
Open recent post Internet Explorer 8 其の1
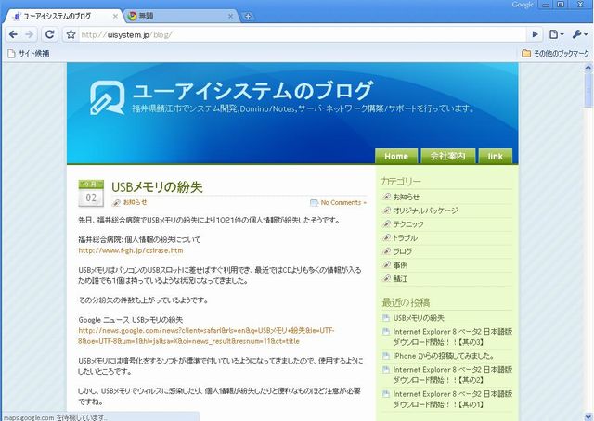[x=453, y=399]
